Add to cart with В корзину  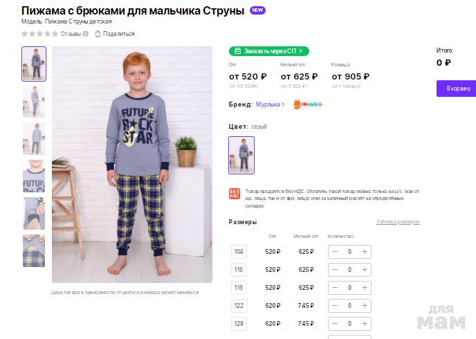(x=457, y=89)
